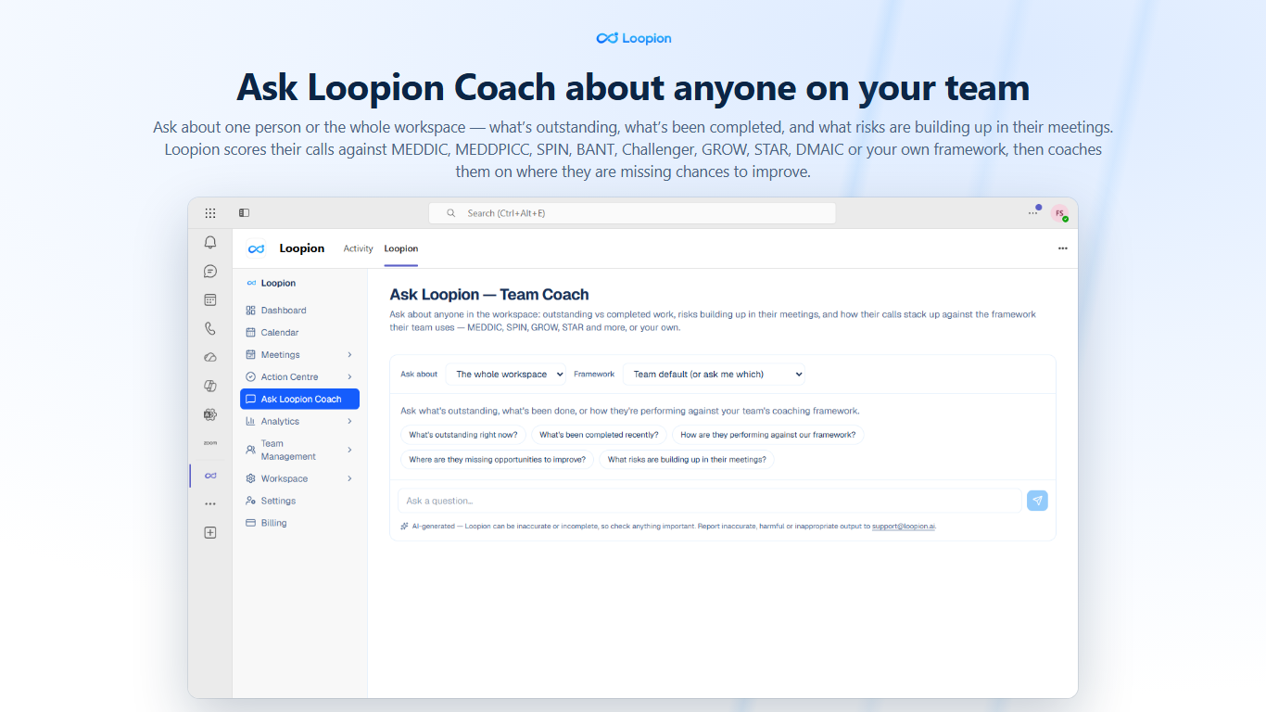Open the settings and more ellipsis in title bar
This screenshot has width=1266, height=712.
coord(1033,213)
